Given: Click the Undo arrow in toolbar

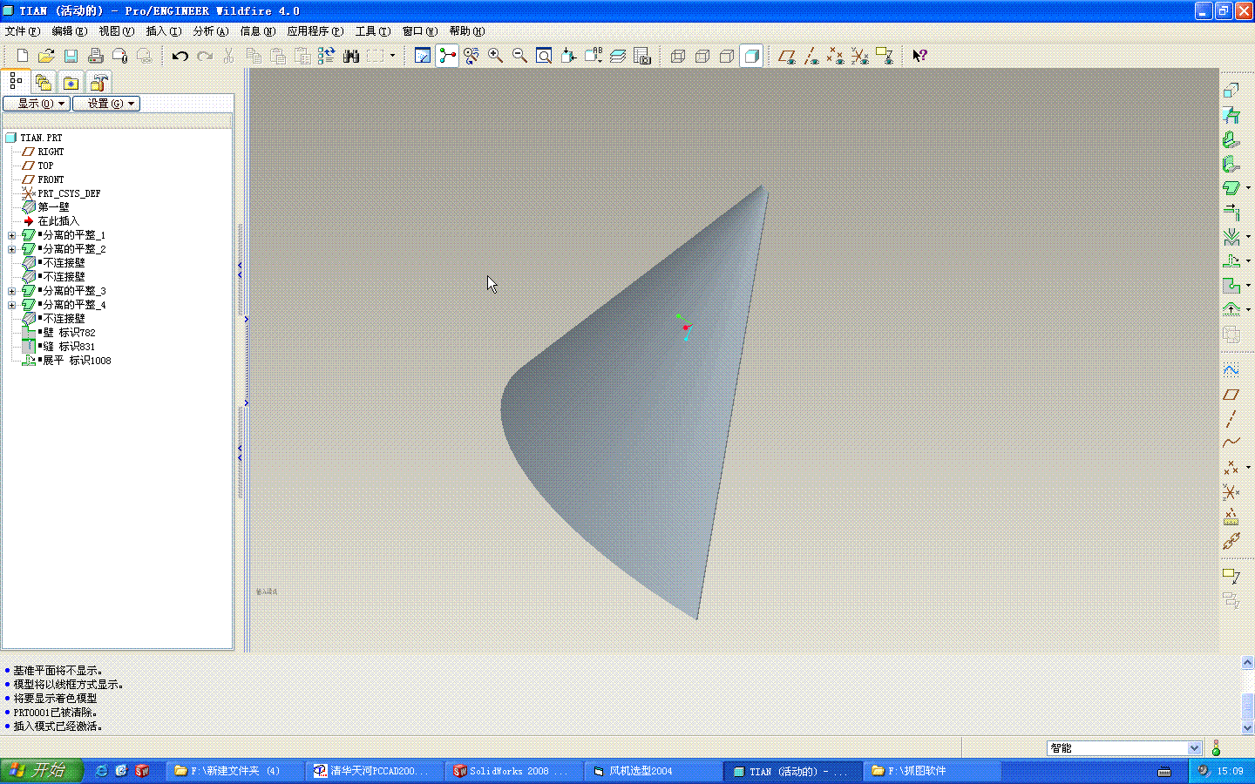Looking at the screenshot, I should 180,56.
